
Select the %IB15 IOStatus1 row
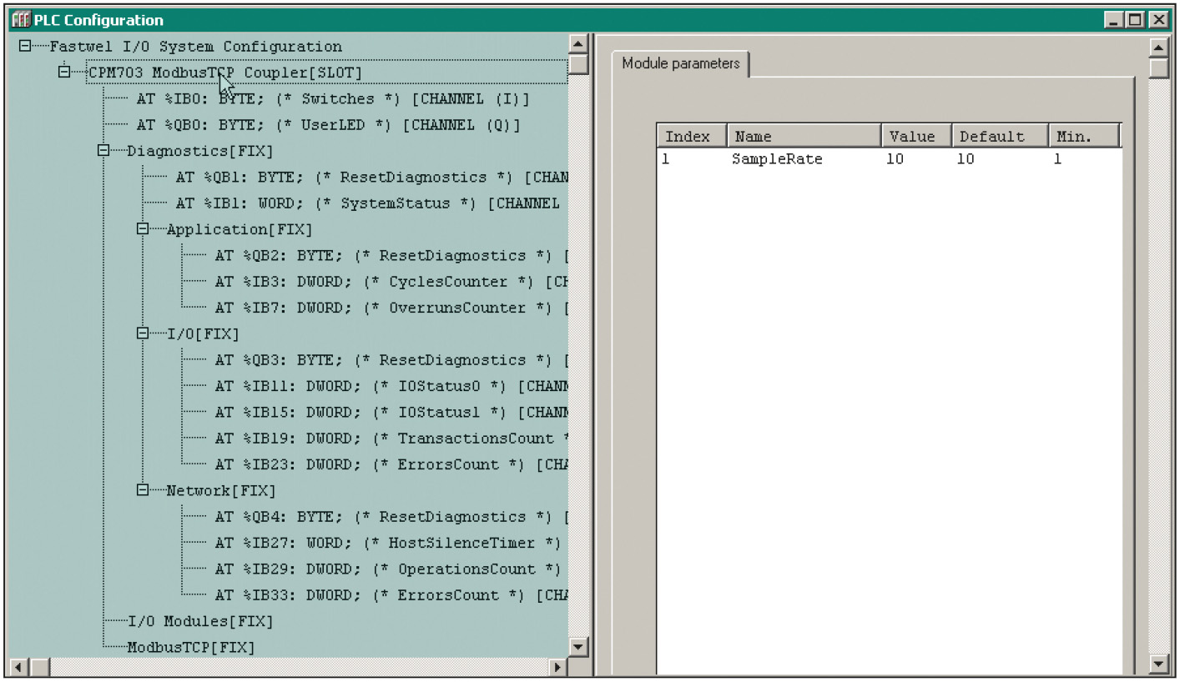click(x=391, y=412)
